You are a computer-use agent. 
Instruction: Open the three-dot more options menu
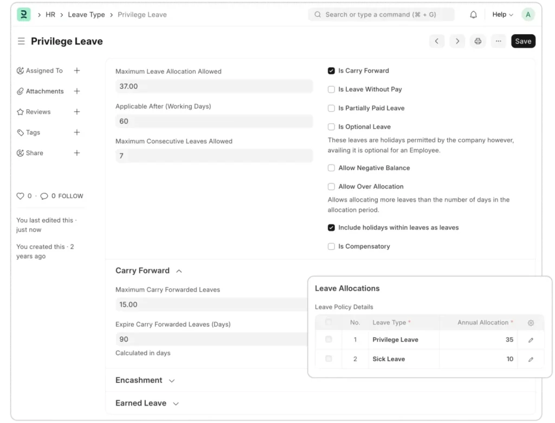[499, 41]
